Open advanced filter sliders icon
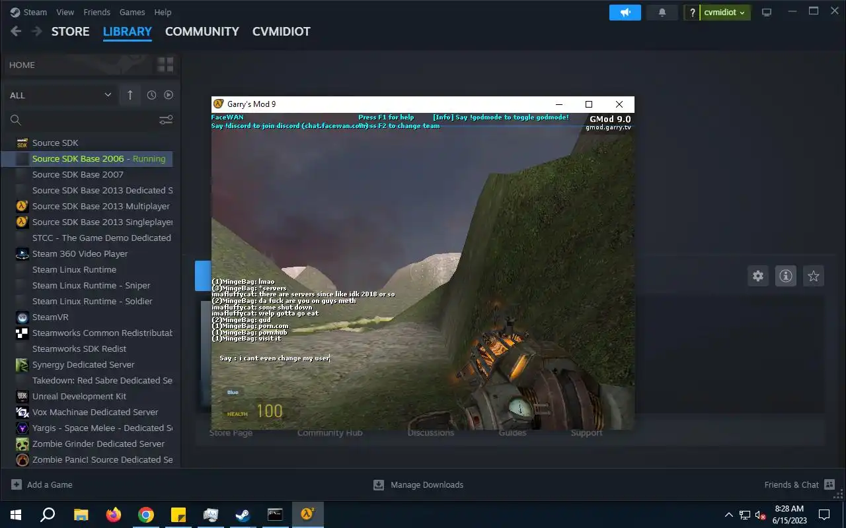This screenshot has height=528, width=846. point(166,119)
